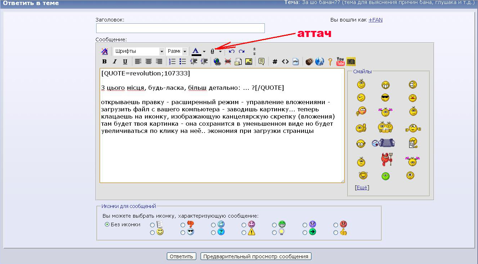478x264 pixels.
Task: Click the insert image icon
Action: [248, 62]
